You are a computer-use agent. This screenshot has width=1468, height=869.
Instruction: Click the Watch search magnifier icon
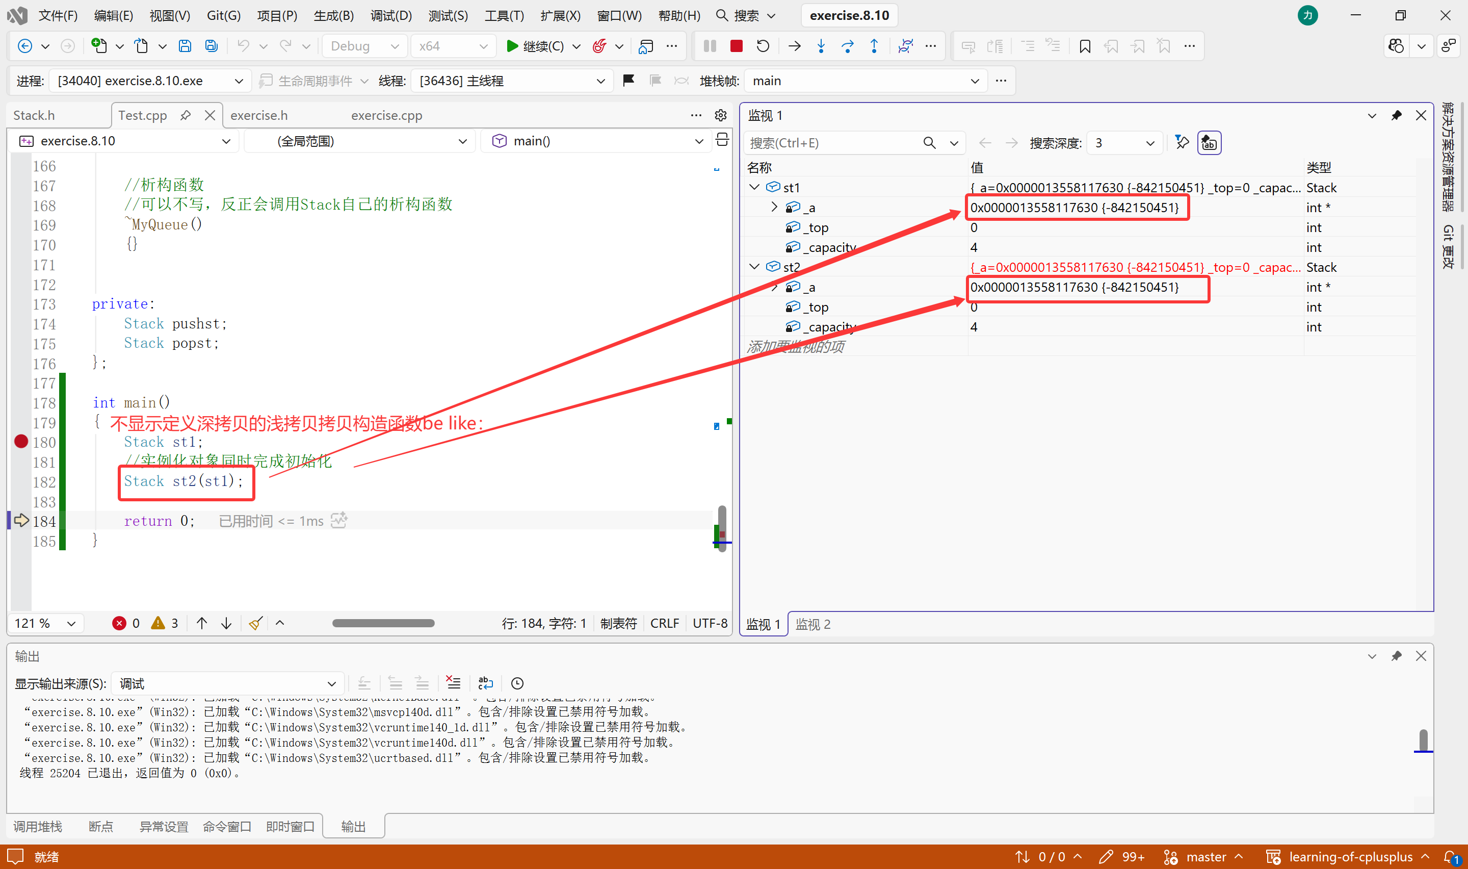[x=929, y=143]
